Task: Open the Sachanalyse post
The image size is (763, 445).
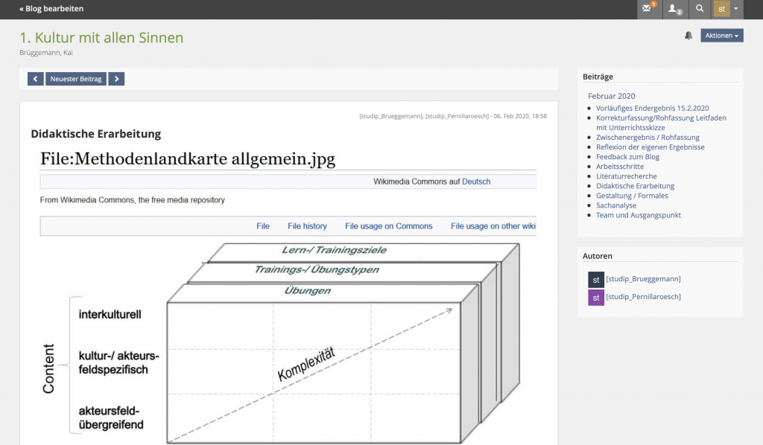Action: coord(615,205)
